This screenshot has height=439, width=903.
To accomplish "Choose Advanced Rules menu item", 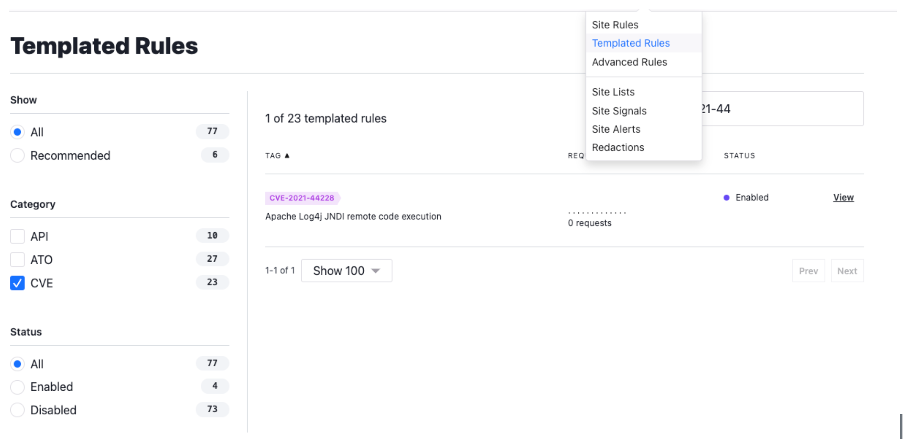I will [x=629, y=62].
